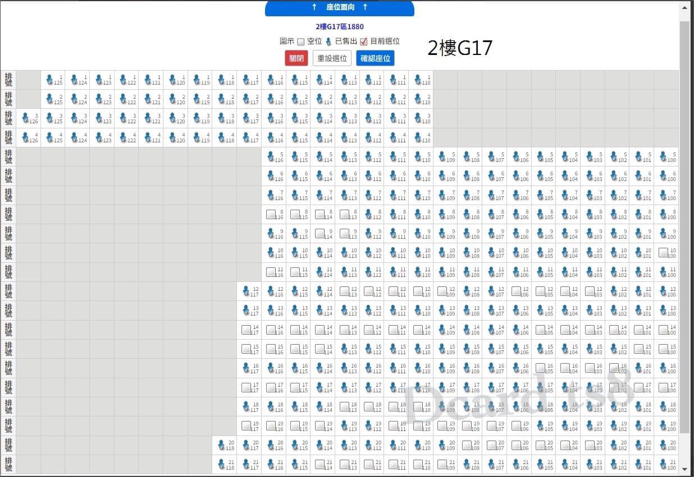This screenshot has height=477, width=694.
Task: Click sold seat row 10 number 108
Action: pyautogui.click(x=467, y=253)
